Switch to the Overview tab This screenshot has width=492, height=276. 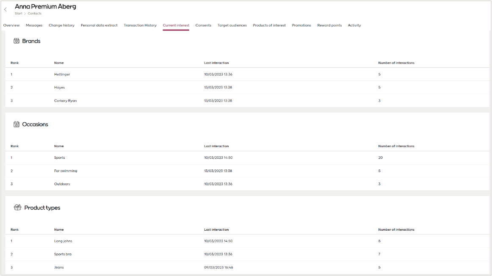[x=11, y=25]
